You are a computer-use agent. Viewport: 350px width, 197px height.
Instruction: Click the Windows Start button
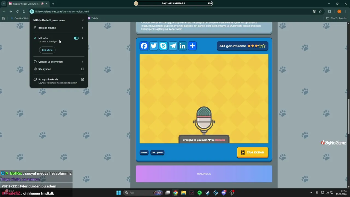[x=118, y=193]
